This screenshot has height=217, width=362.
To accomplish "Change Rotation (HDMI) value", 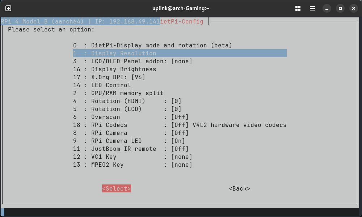I will tap(127, 101).
